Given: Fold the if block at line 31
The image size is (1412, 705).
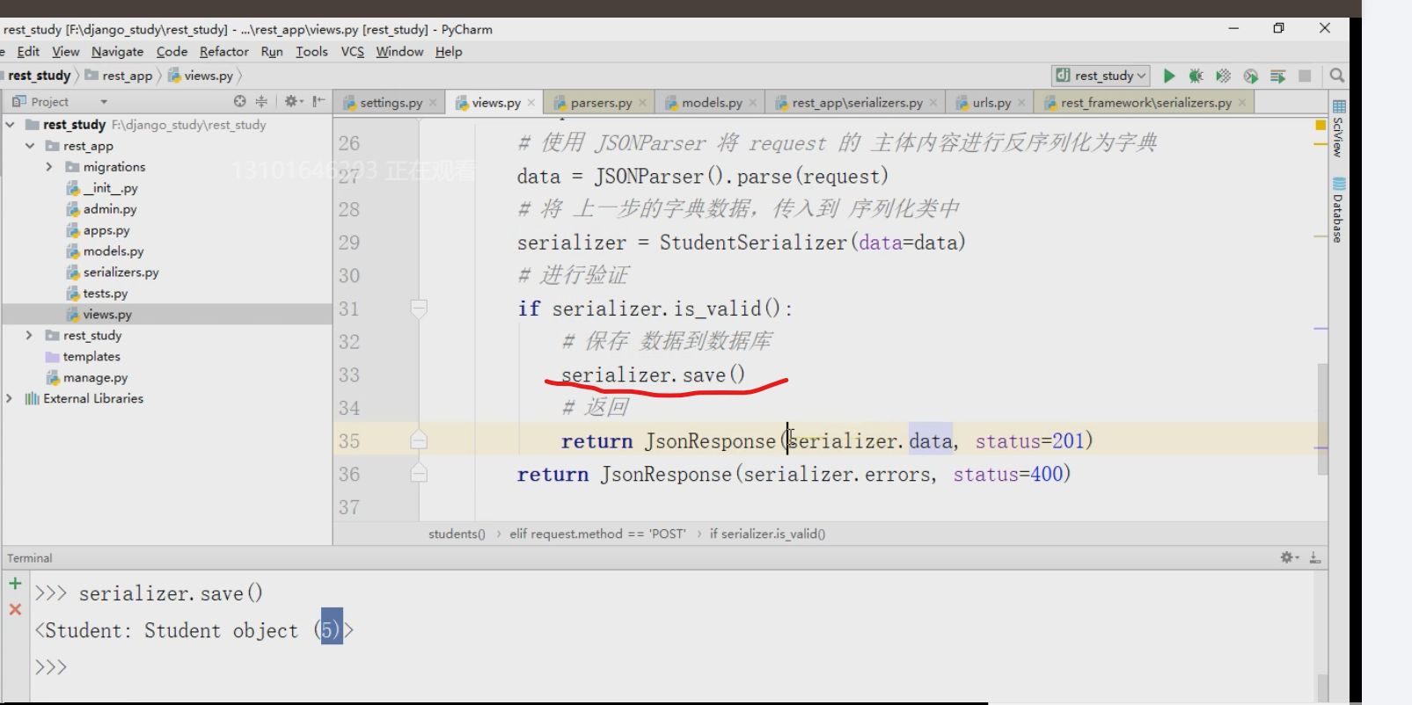Looking at the screenshot, I should (x=419, y=309).
